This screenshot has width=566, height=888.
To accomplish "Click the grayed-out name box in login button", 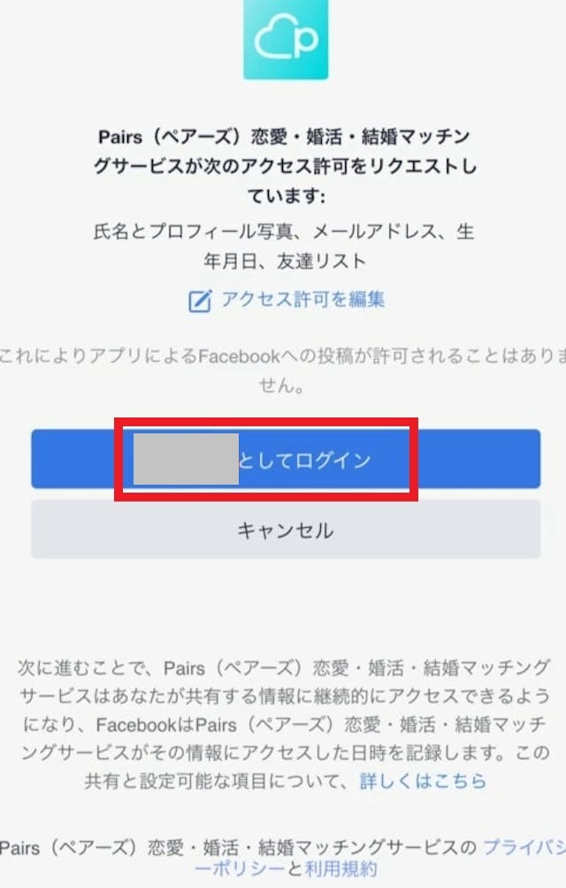I will pyautogui.click(x=186, y=459).
